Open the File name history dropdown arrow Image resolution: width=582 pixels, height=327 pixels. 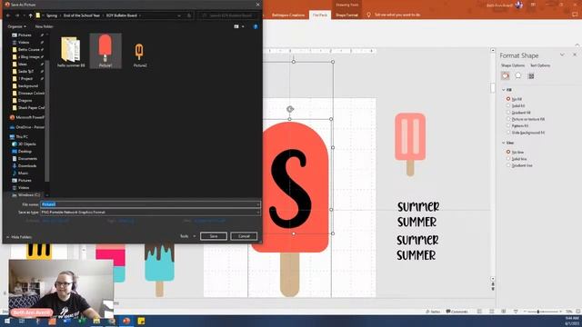(257, 204)
